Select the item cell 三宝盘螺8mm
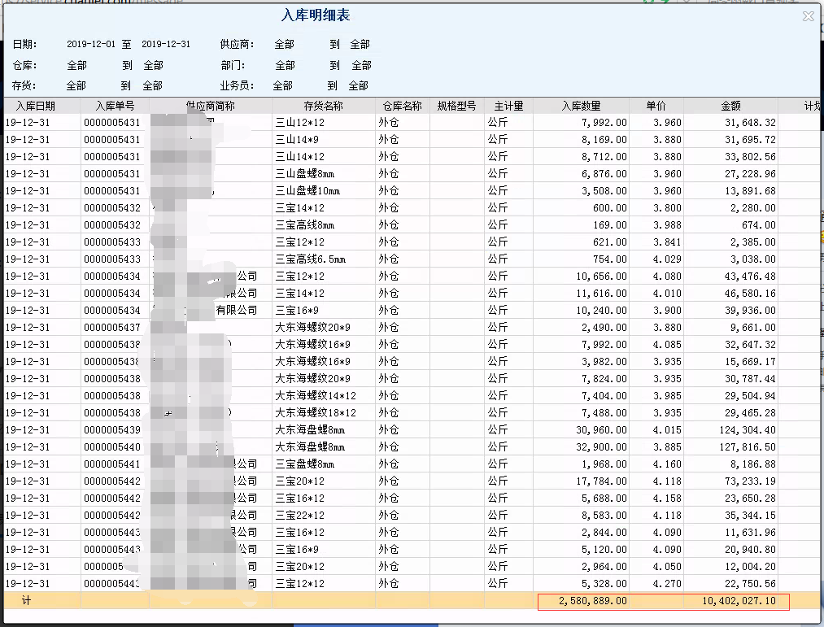The height and width of the screenshot is (627, 824). pos(305,464)
